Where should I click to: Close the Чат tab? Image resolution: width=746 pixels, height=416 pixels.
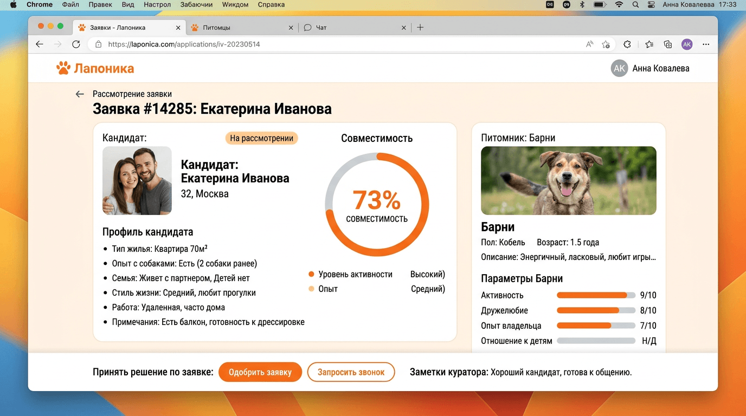point(403,28)
